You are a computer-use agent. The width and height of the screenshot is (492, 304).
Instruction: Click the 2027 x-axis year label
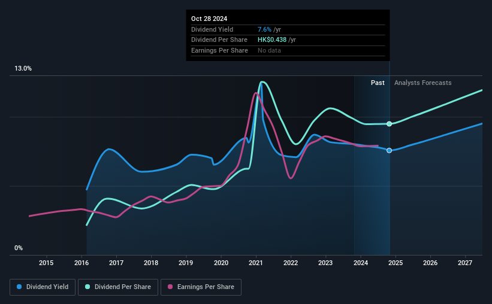coord(464,263)
